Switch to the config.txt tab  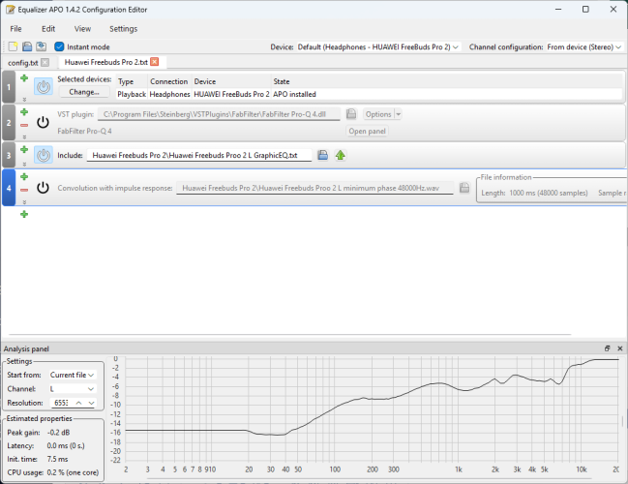pos(23,63)
